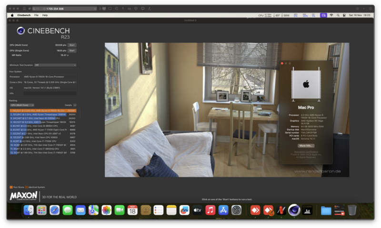Viewport: 381px width, 228px height.
Task: Start the CPU Multi Core benchmark
Action: click(x=72, y=45)
